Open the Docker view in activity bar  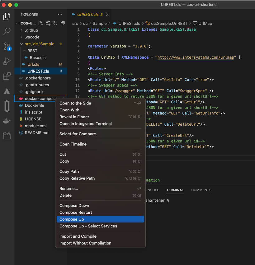[7, 121]
